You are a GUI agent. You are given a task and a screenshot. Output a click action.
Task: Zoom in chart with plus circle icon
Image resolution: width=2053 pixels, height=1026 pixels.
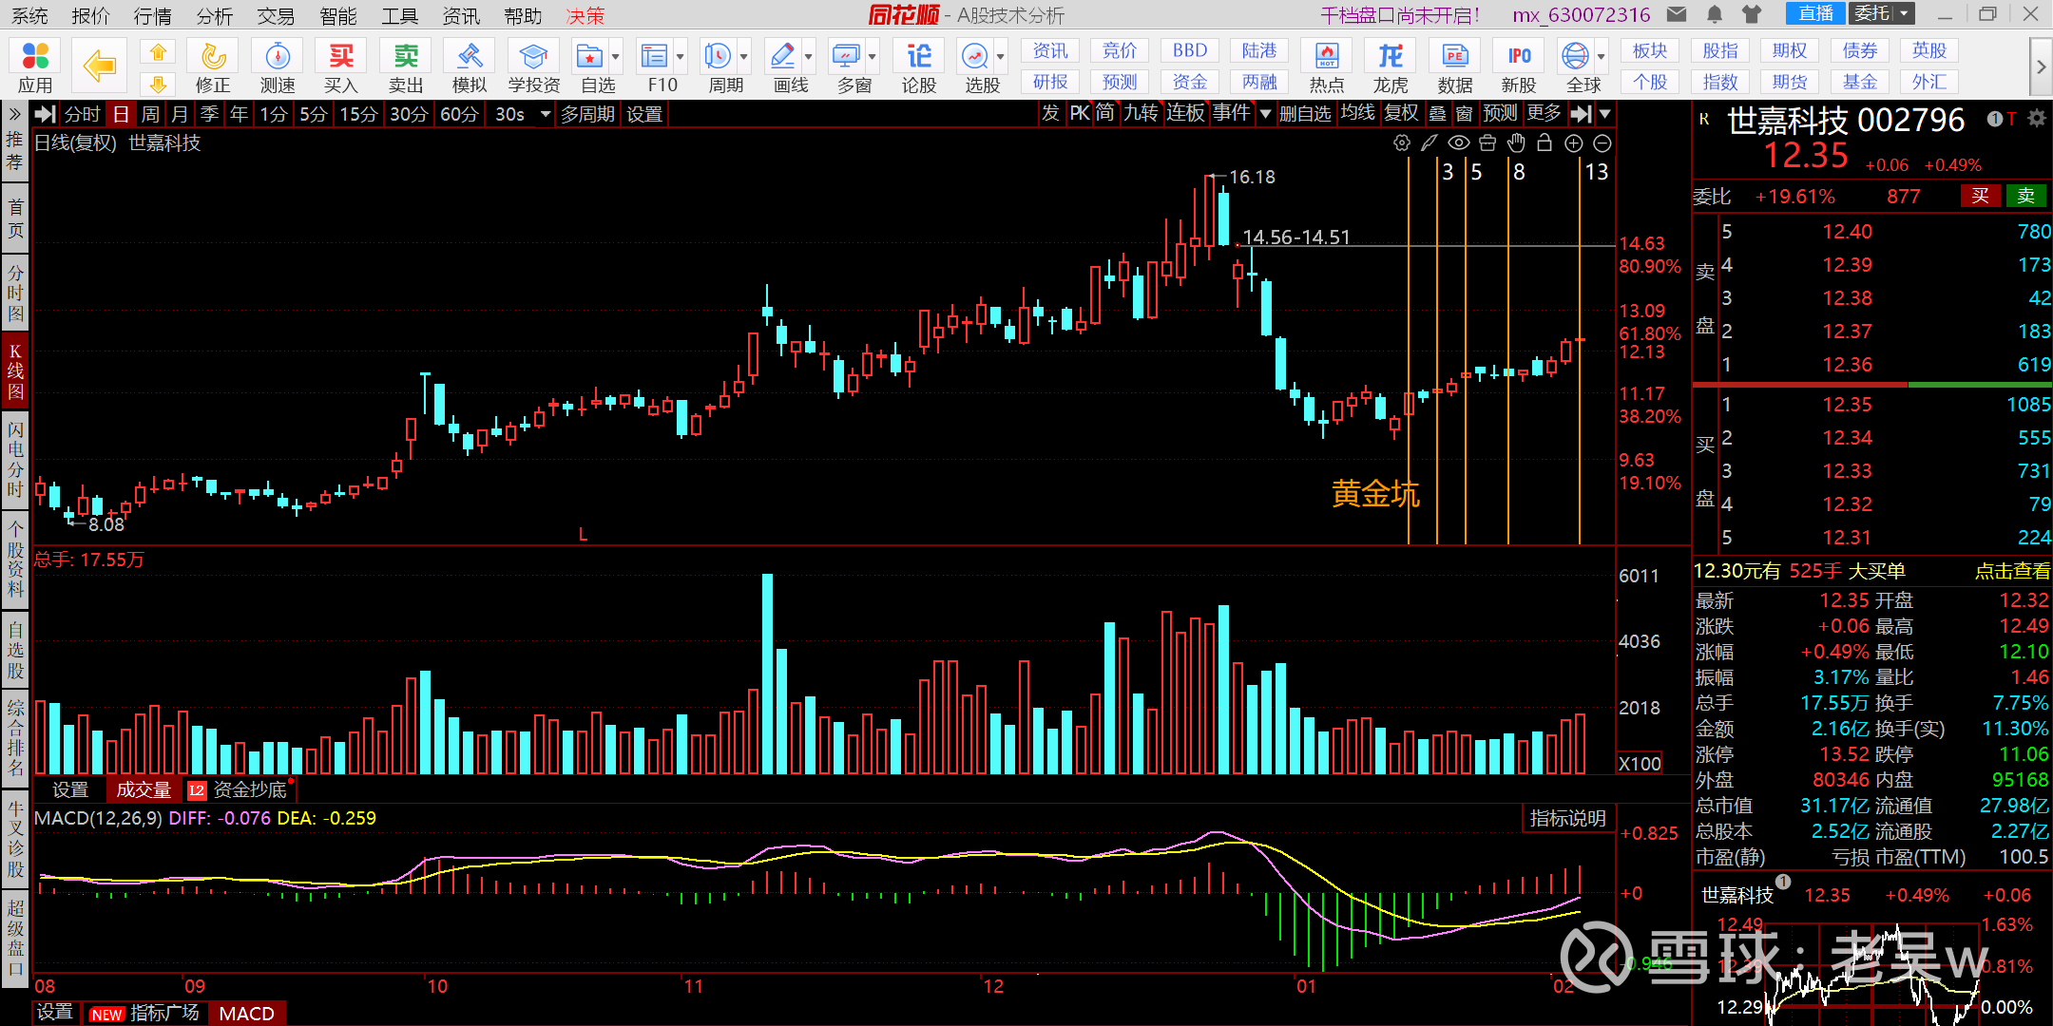(x=1574, y=143)
